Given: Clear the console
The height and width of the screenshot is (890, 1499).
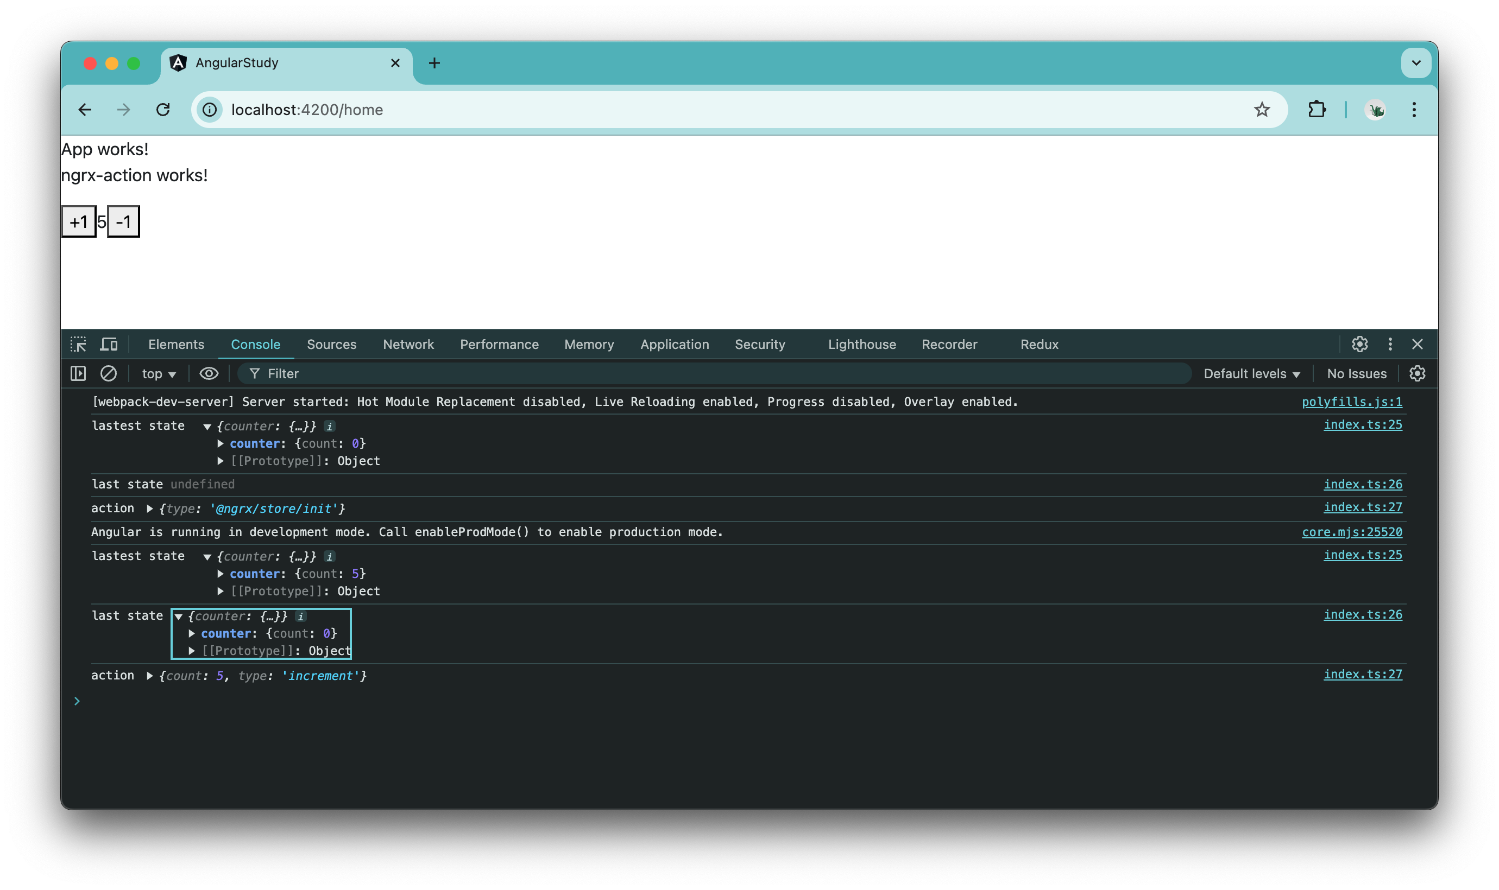Looking at the screenshot, I should click(109, 373).
